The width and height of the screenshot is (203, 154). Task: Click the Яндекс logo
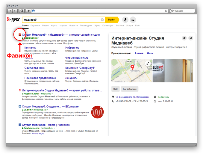tap(13, 19)
